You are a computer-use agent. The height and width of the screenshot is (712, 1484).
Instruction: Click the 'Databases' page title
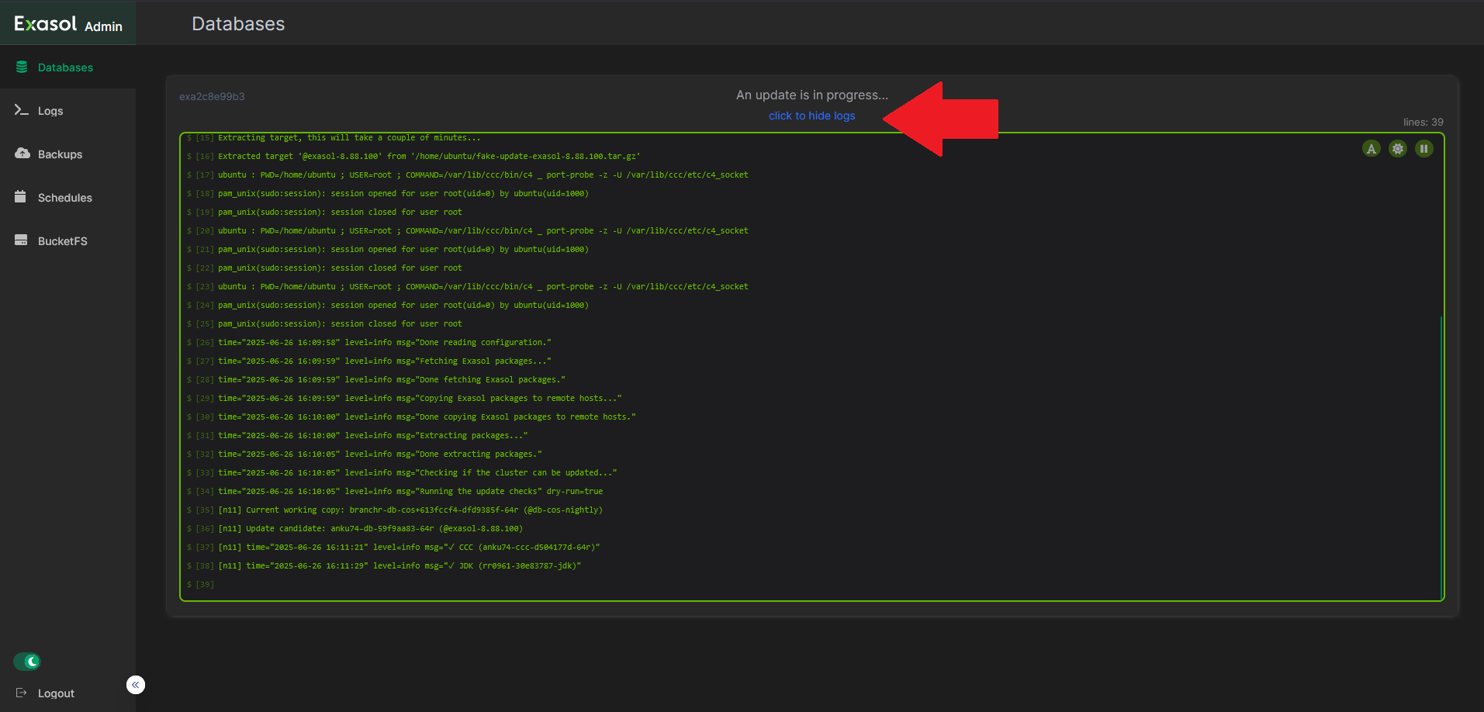pyautogui.click(x=238, y=24)
